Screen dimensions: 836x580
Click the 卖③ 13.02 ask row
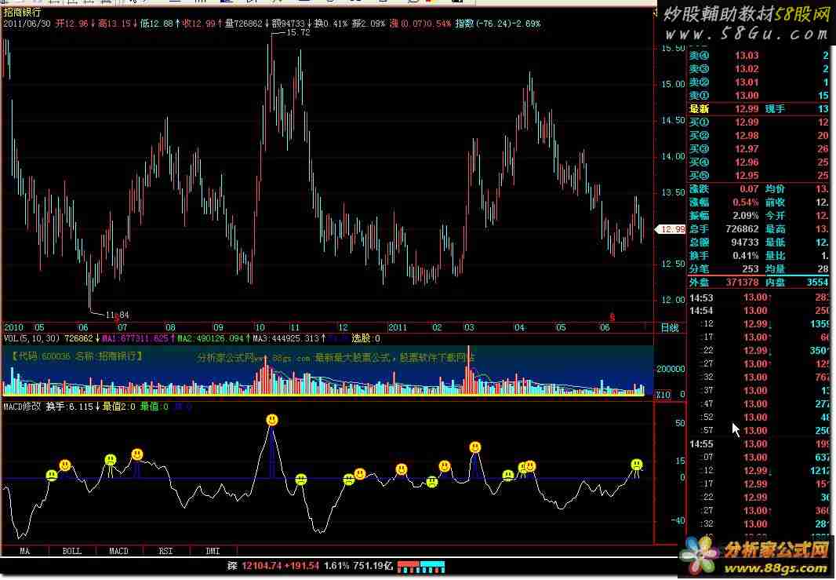(760, 69)
